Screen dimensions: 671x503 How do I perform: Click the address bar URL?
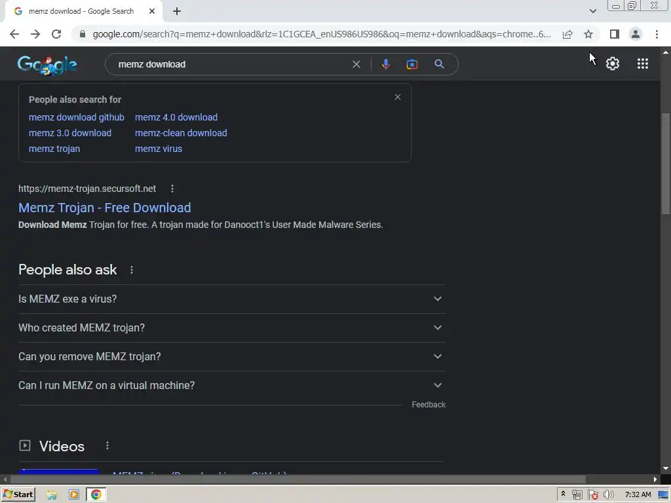321,34
